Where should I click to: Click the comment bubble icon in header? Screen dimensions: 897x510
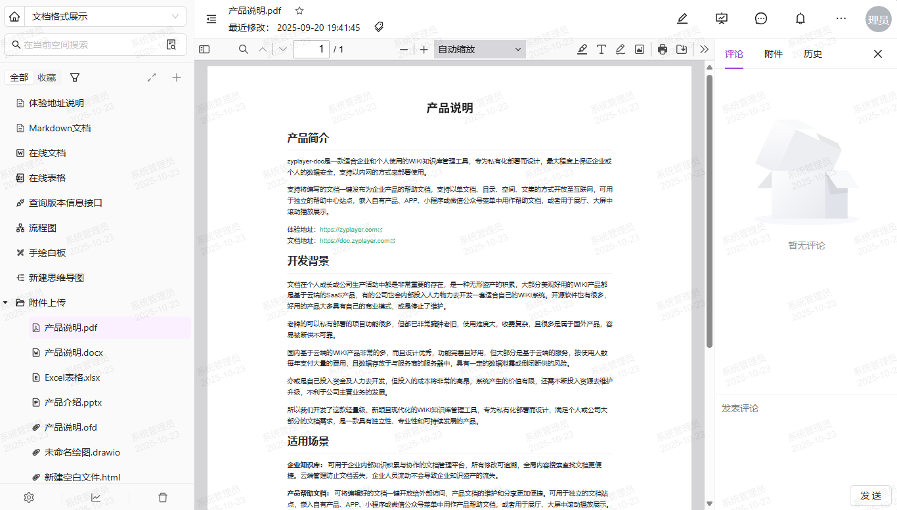click(761, 18)
